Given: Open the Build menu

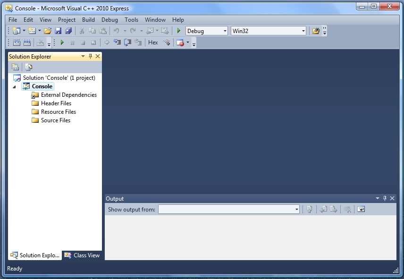Looking at the screenshot, I should click(88, 20).
